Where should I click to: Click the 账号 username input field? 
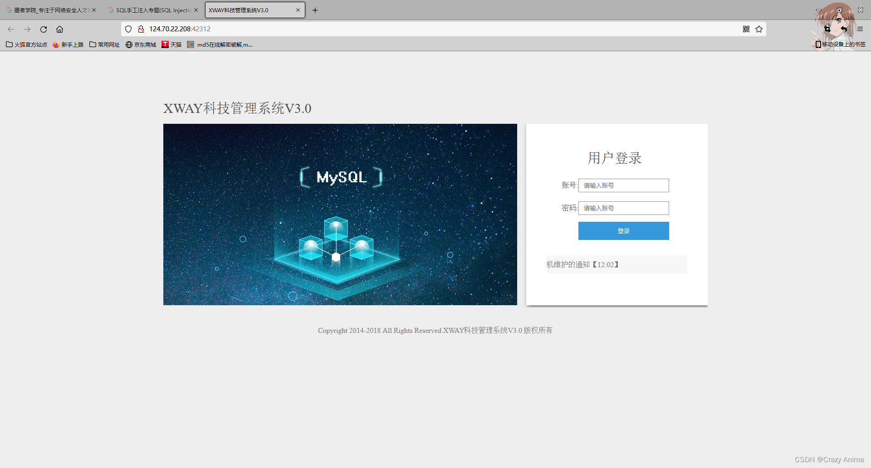pyautogui.click(x=623, y=185)
